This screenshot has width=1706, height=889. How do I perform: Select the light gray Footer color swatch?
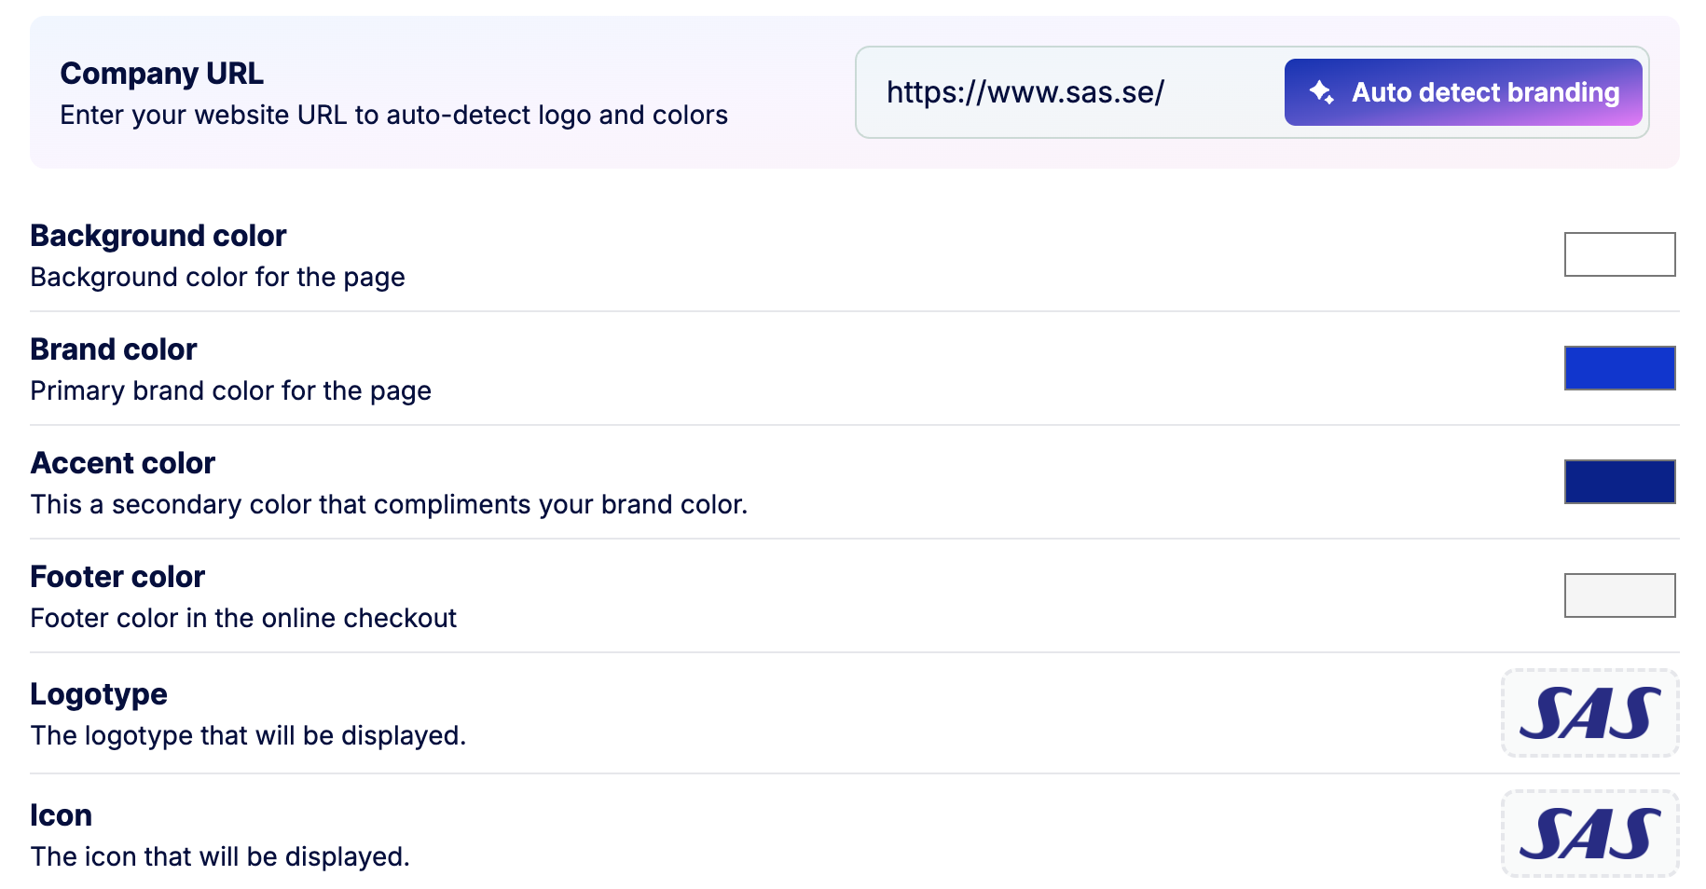pyautogui.click(x=1619, y=595)
